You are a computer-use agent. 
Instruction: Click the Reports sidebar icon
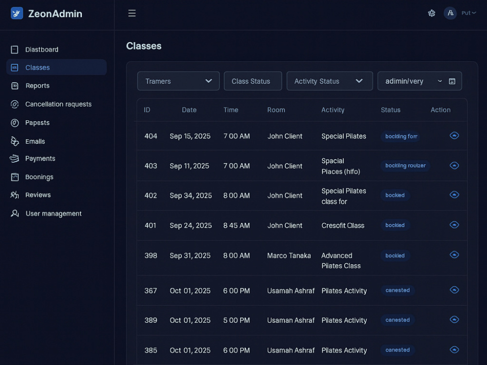coord(15,86)
